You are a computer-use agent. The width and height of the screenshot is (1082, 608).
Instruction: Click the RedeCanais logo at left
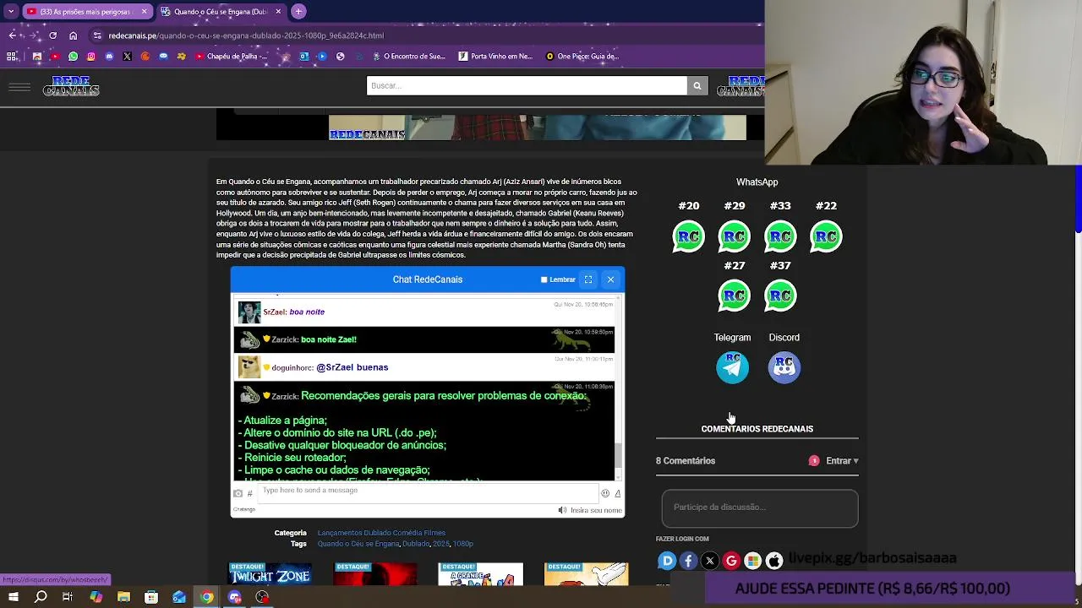coord(71,86)
